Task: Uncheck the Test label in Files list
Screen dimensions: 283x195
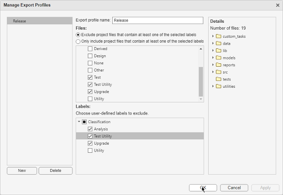Action: pos(90,77)
